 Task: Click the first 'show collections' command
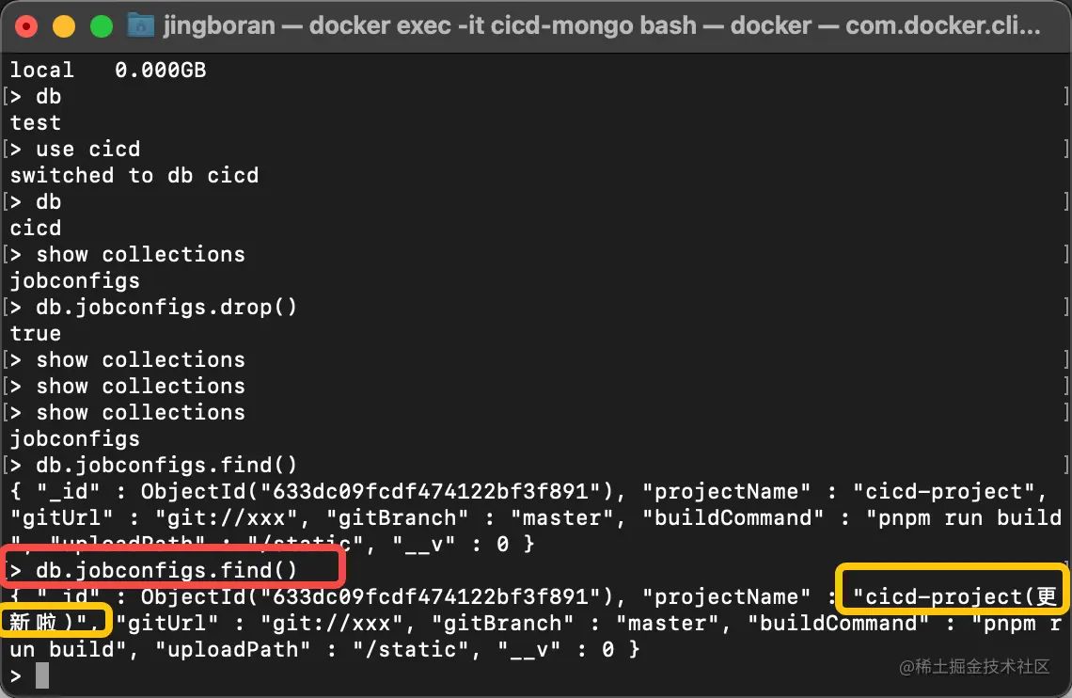(140, 254)
